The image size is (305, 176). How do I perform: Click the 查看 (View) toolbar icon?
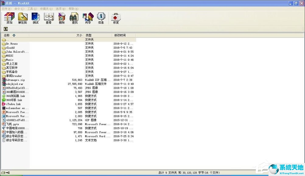pos(49,18)
